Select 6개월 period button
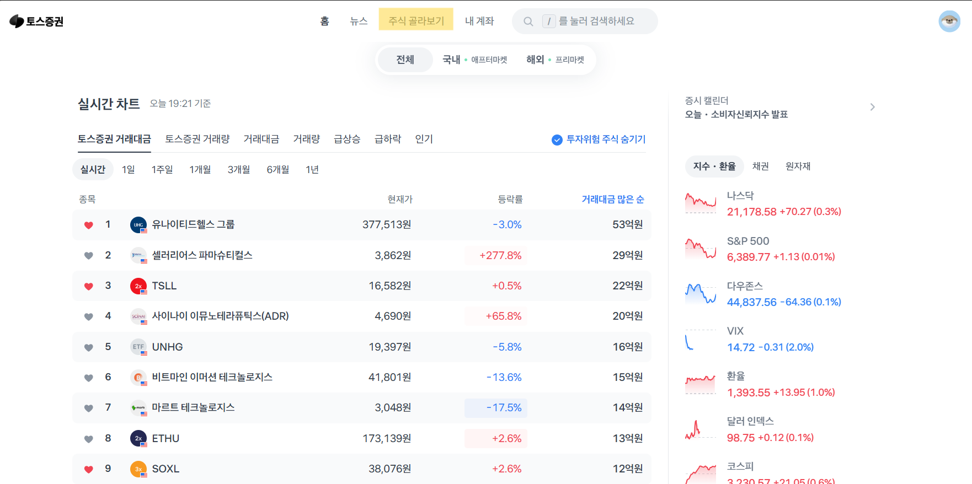 278,169
